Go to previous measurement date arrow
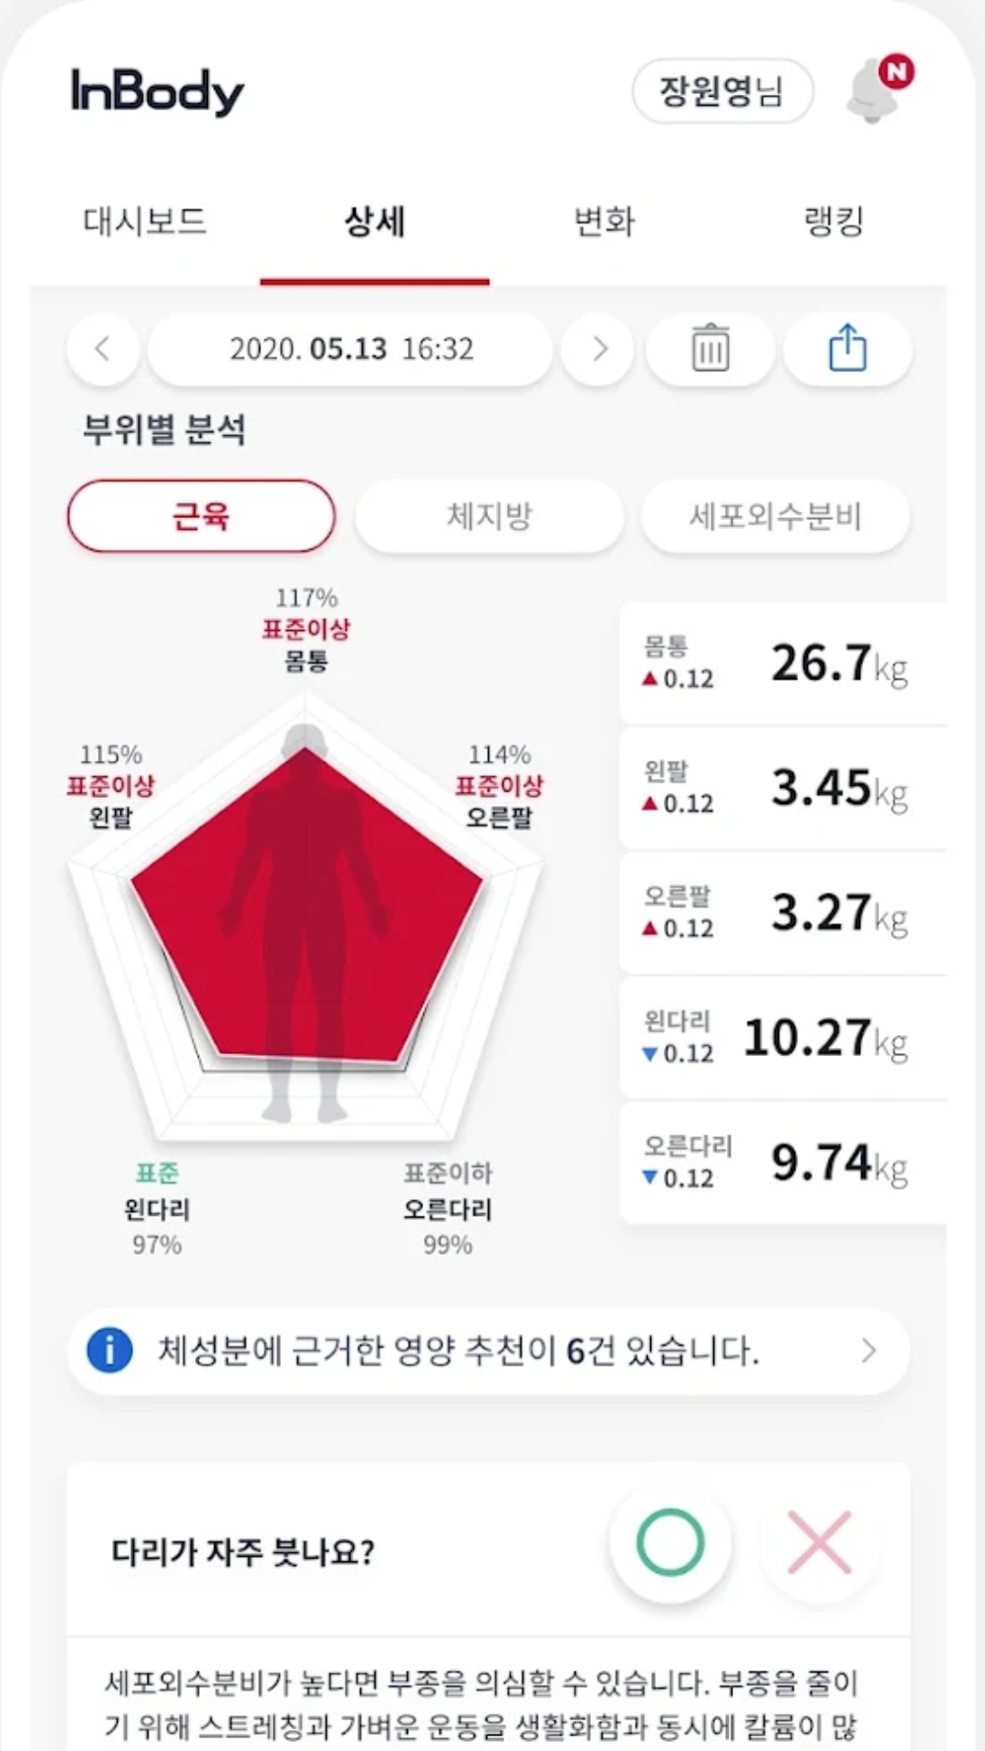The height and width of the screenshot is (1751, 985). [103, 348]
